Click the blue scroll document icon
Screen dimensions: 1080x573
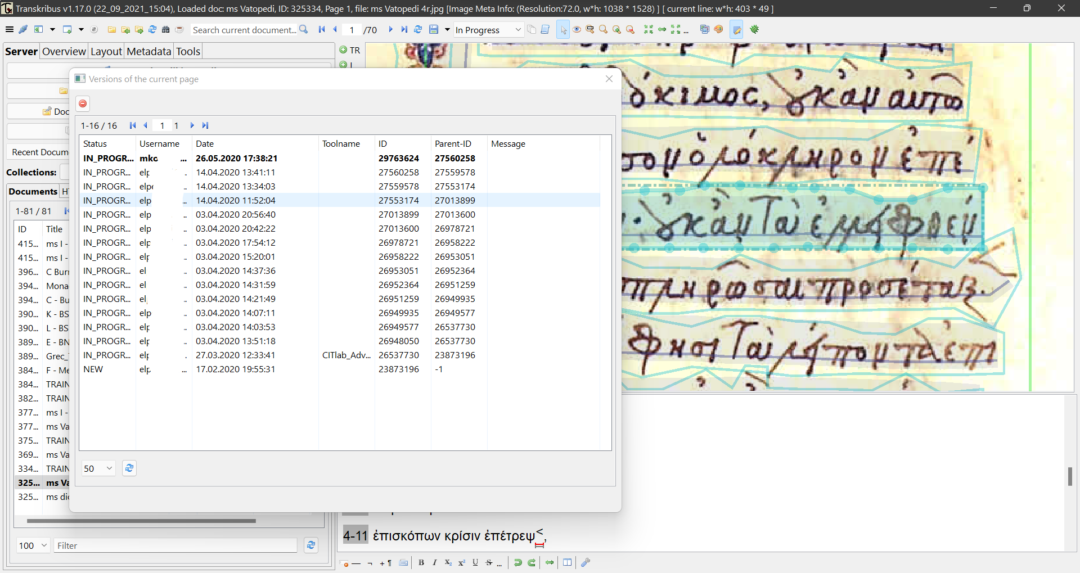[x=545, y=29]
